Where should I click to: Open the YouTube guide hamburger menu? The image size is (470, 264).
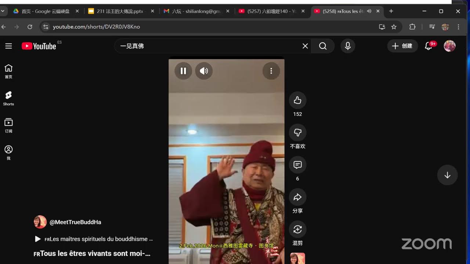[8, 46]
